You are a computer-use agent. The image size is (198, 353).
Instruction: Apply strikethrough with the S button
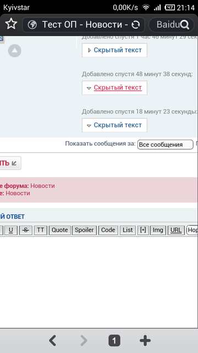coord(26,230)
